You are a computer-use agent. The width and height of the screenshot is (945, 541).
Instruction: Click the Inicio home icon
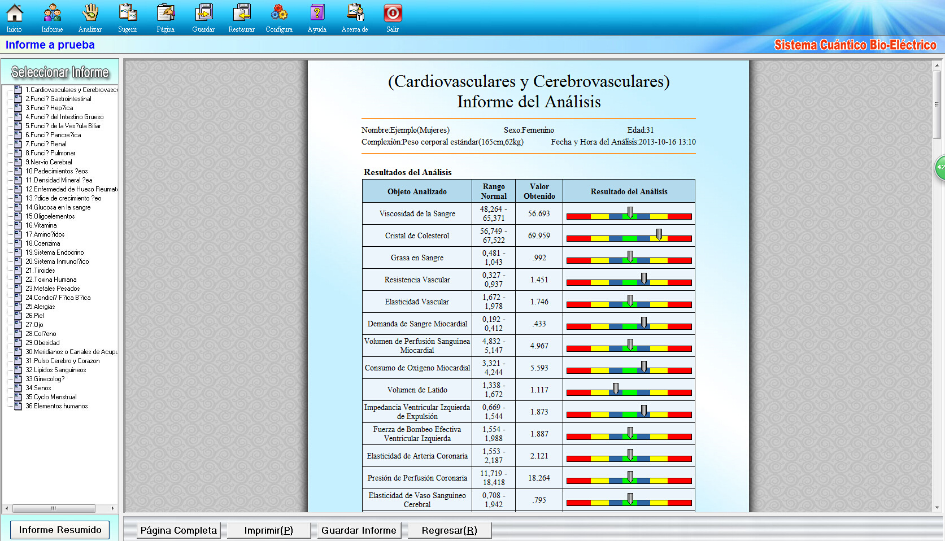click(x=14, y=13)
